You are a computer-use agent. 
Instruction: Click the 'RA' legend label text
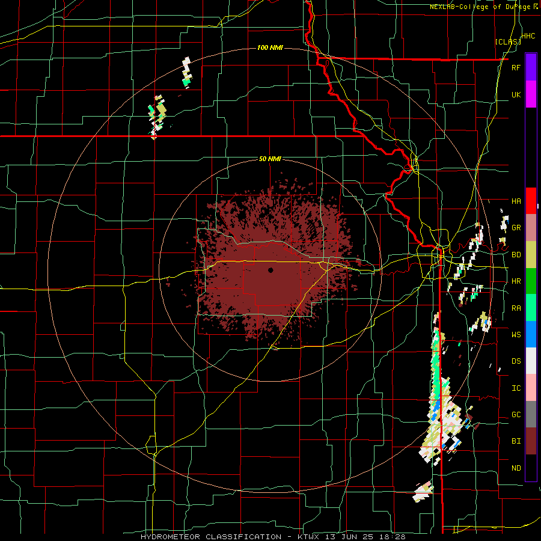click(516, 308)
